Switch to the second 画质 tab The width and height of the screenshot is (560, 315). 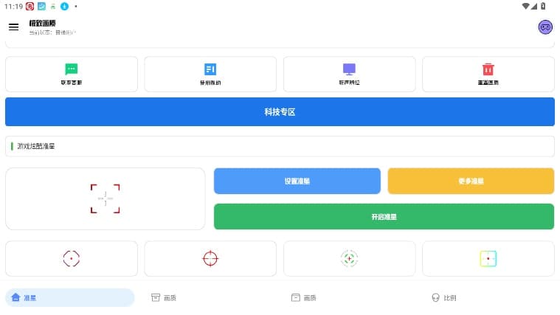[x=303, y=297]
